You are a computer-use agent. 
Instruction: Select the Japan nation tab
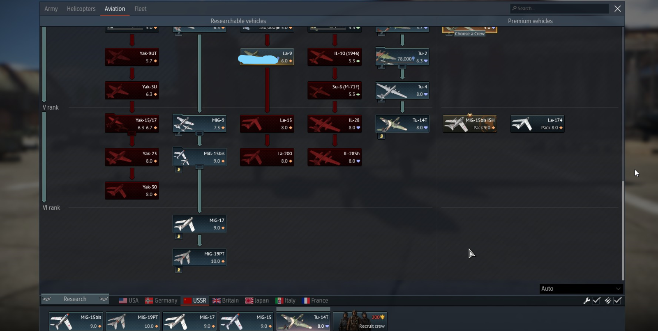(257, 301)
